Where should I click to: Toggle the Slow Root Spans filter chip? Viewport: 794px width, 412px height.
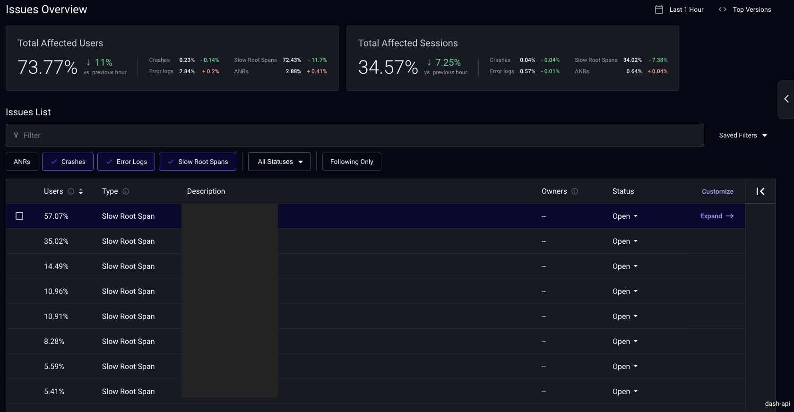198,162
